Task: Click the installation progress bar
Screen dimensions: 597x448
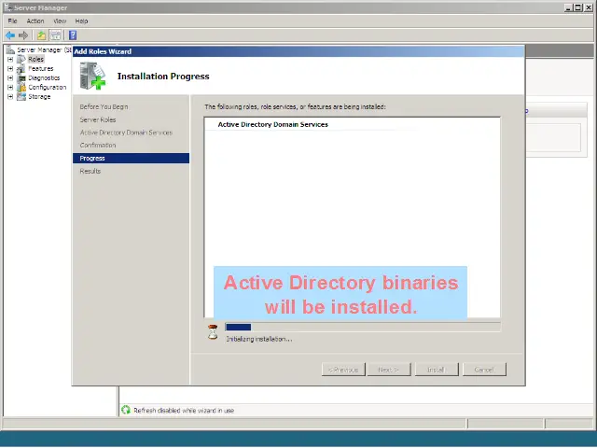Action: 363,327
